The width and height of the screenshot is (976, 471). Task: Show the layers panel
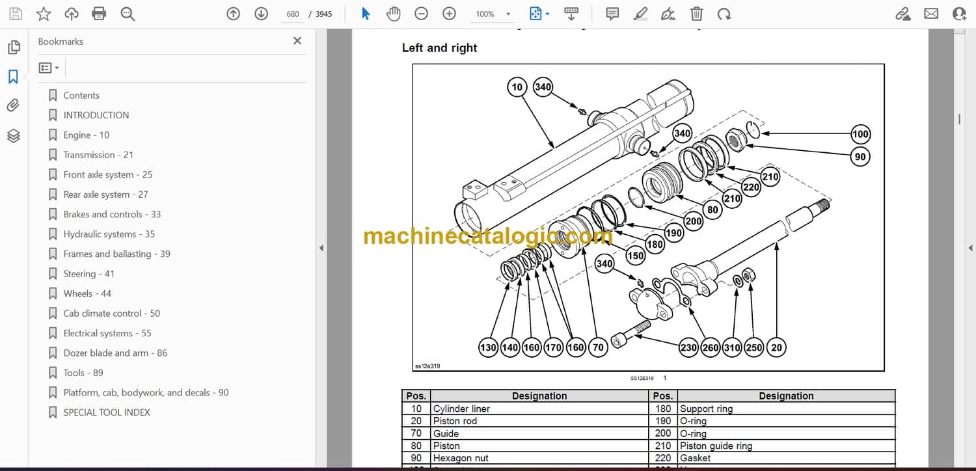(x=14, y=135)
